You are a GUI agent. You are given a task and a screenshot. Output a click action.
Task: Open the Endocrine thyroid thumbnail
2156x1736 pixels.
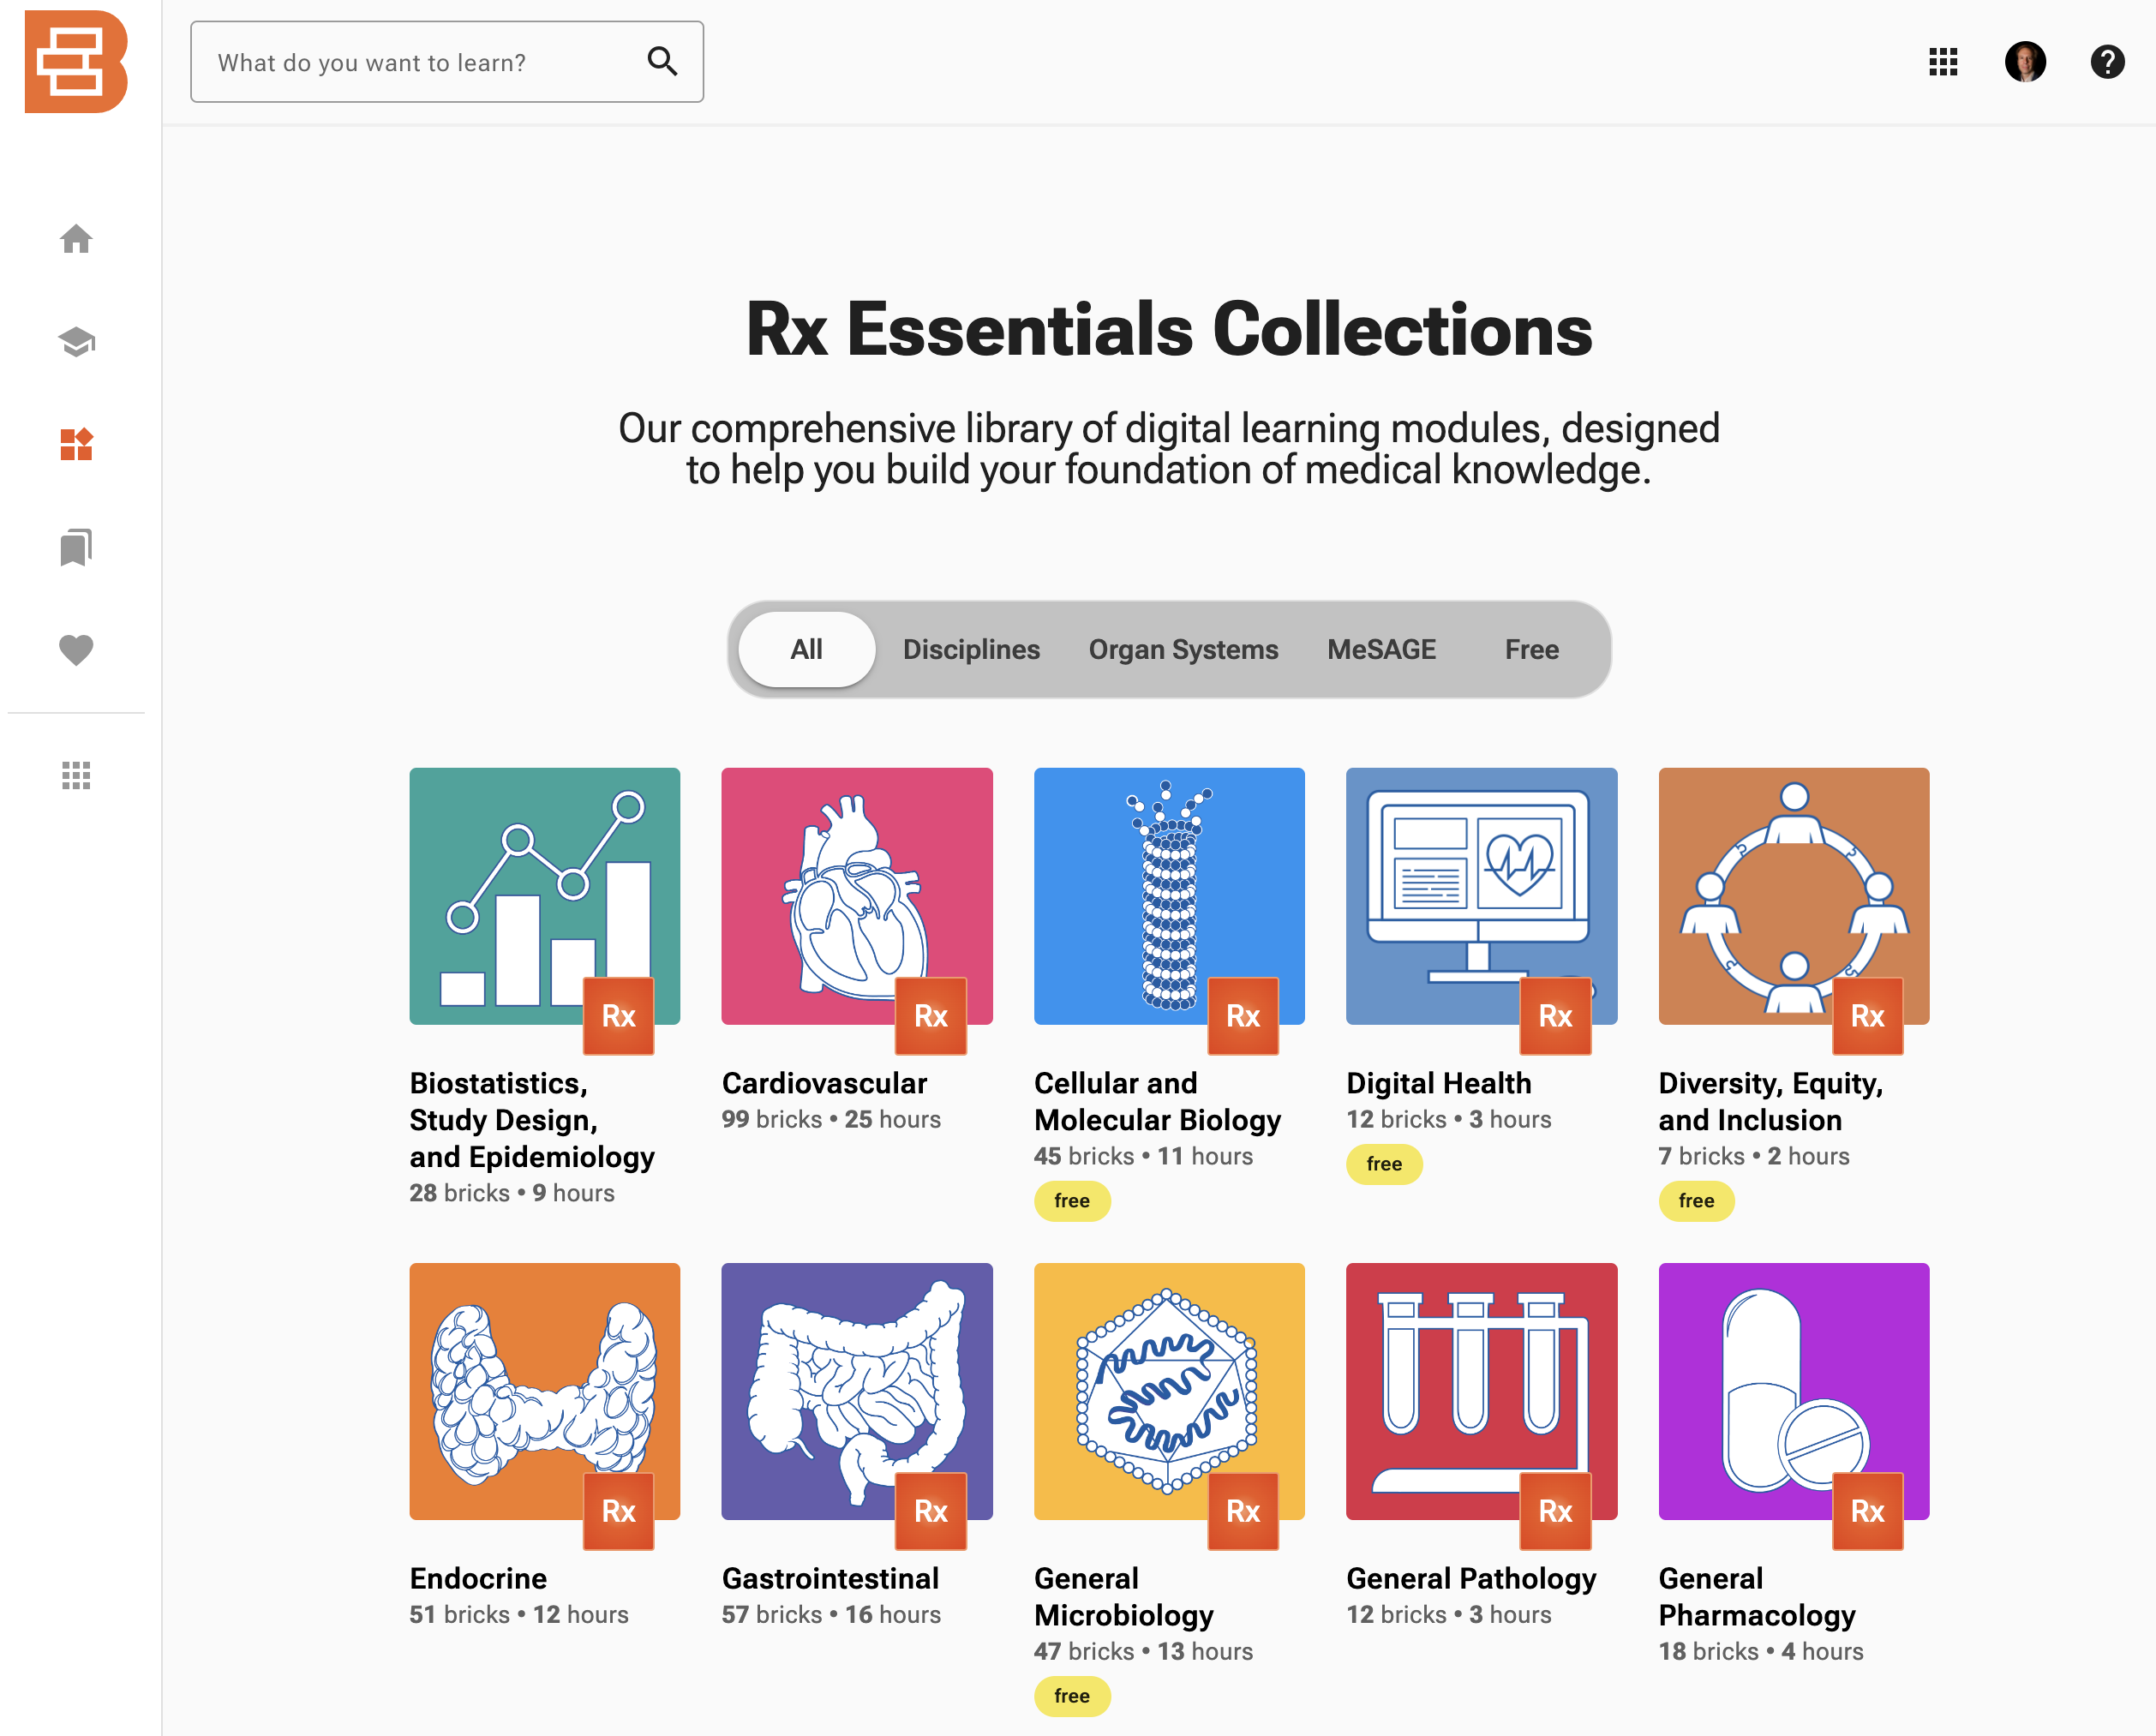[x=544, y=1391]
